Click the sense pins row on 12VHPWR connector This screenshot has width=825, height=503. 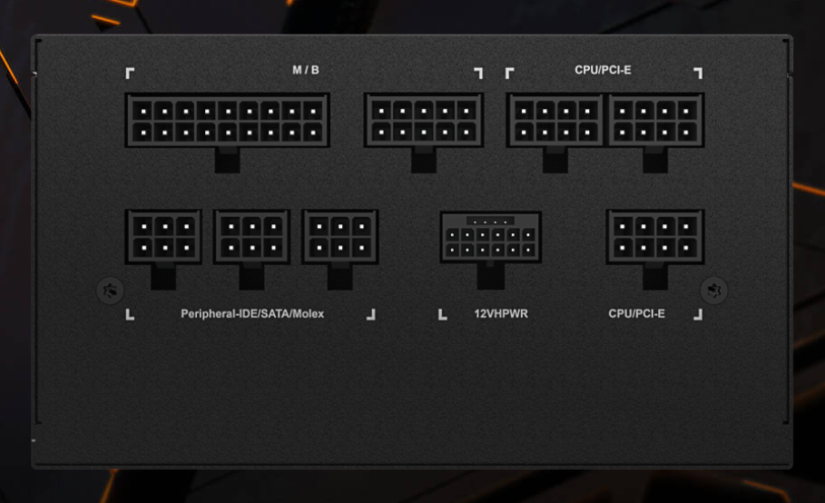point(490,221)
